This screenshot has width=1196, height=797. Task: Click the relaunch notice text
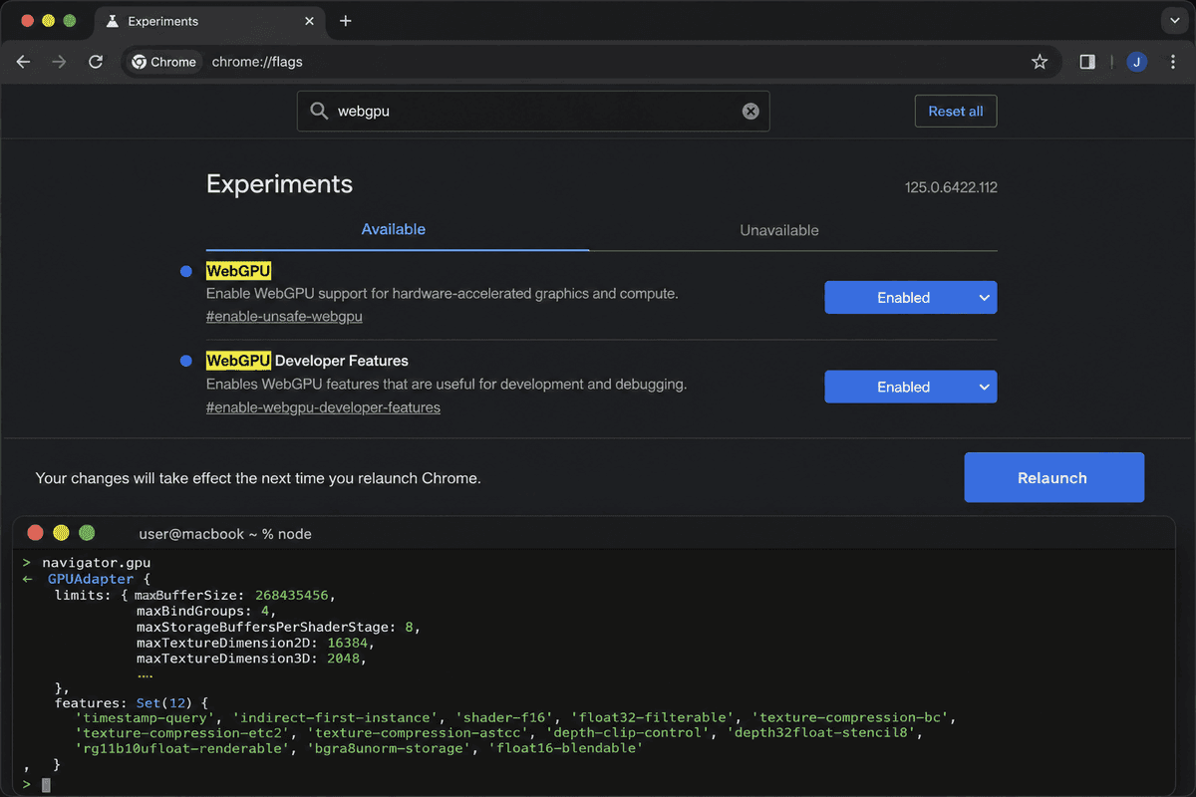point(258,478)
